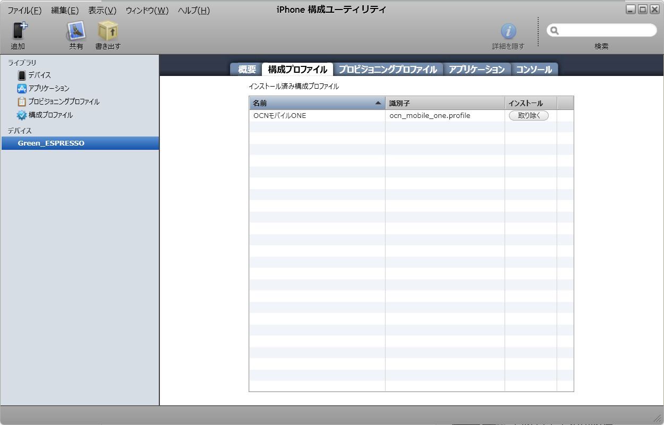Maximize the iPhone 構成ユーティリティ window

(x=642, y=10)
